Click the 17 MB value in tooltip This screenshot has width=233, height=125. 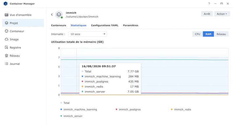pyautogui.click(x=134, y=87)
